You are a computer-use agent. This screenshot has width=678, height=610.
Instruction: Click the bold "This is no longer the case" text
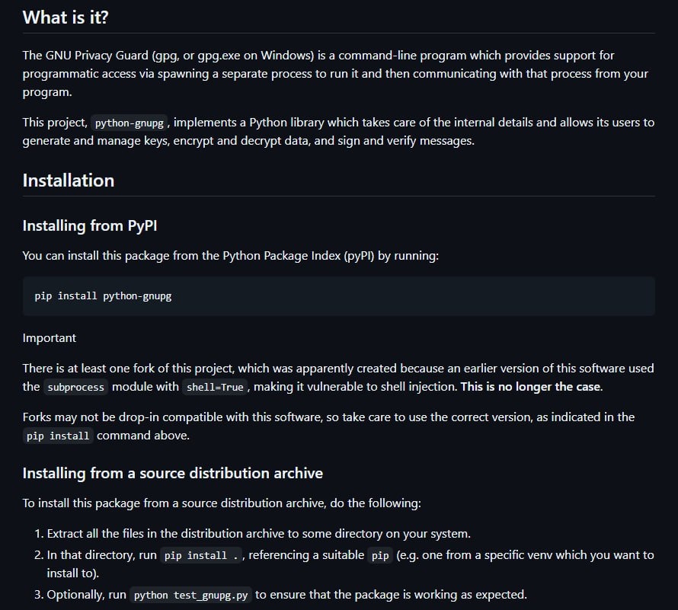click(530, 386)
